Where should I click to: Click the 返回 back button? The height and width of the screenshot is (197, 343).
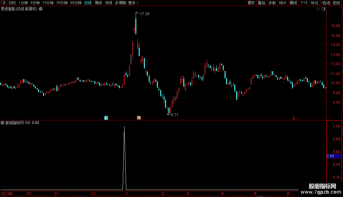(336, 3)
